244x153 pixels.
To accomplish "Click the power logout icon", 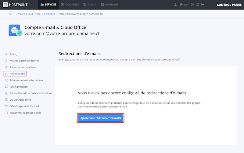I will point(192,5).
